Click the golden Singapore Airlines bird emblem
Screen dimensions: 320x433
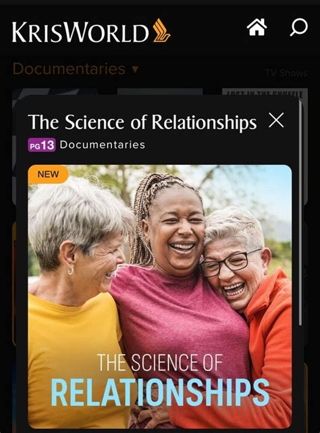[x=161, y=30]
